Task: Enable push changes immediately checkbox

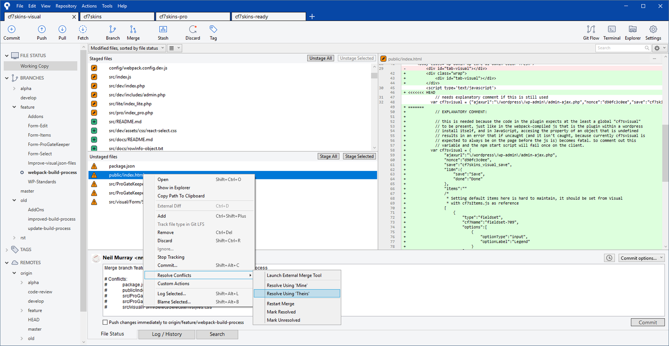Action: [x=105, y=322]
